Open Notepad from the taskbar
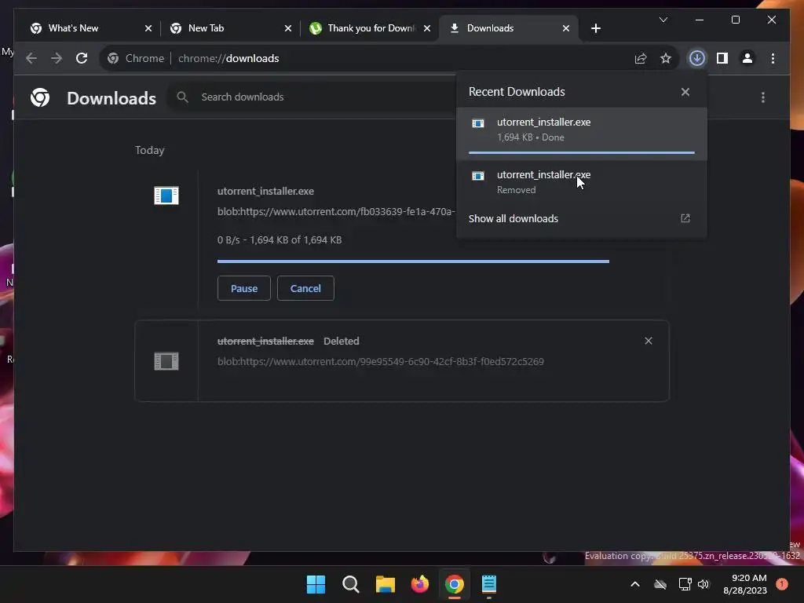 488,584
